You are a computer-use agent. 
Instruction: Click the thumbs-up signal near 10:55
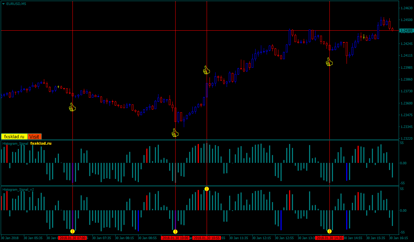pos(206,70)
